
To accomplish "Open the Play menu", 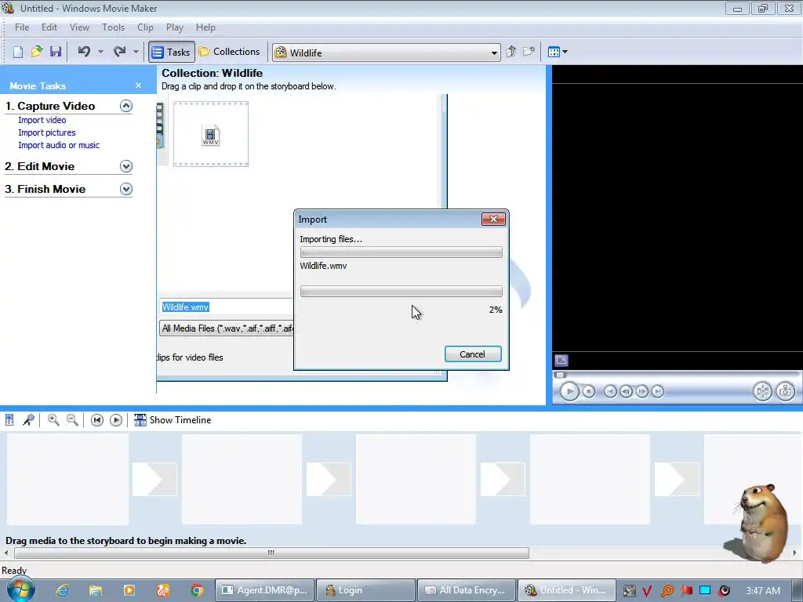I will coord(175,27).
